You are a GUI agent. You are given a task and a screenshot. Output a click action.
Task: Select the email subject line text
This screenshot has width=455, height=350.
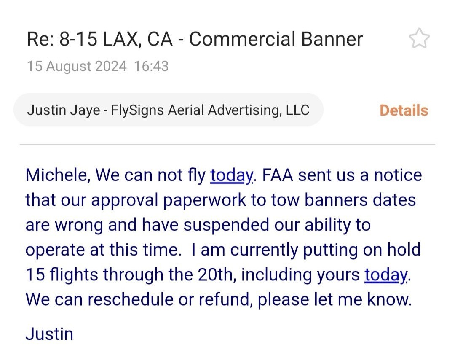[x=195, y=39]
